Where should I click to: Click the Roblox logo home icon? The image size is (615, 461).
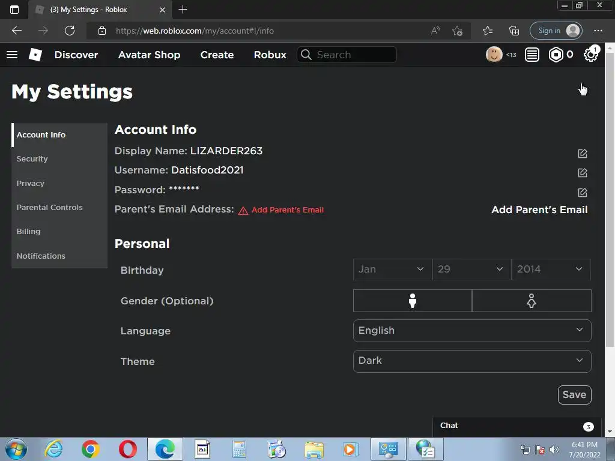point(35,55)
